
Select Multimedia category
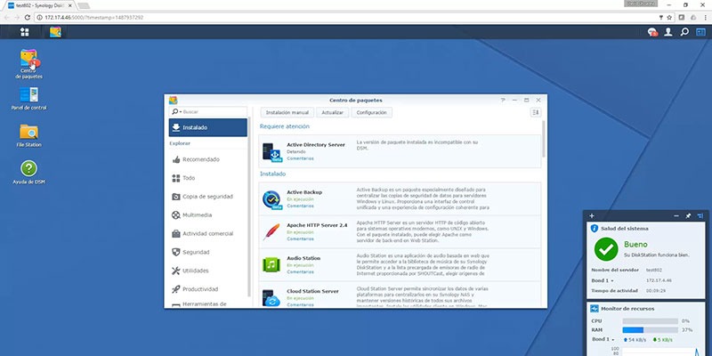point(208,214)
